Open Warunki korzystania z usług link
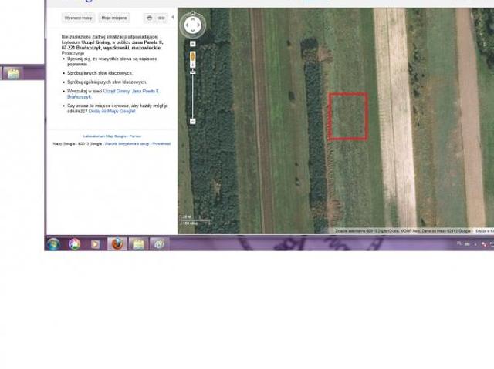494x369 pixels. pos(127,143)
